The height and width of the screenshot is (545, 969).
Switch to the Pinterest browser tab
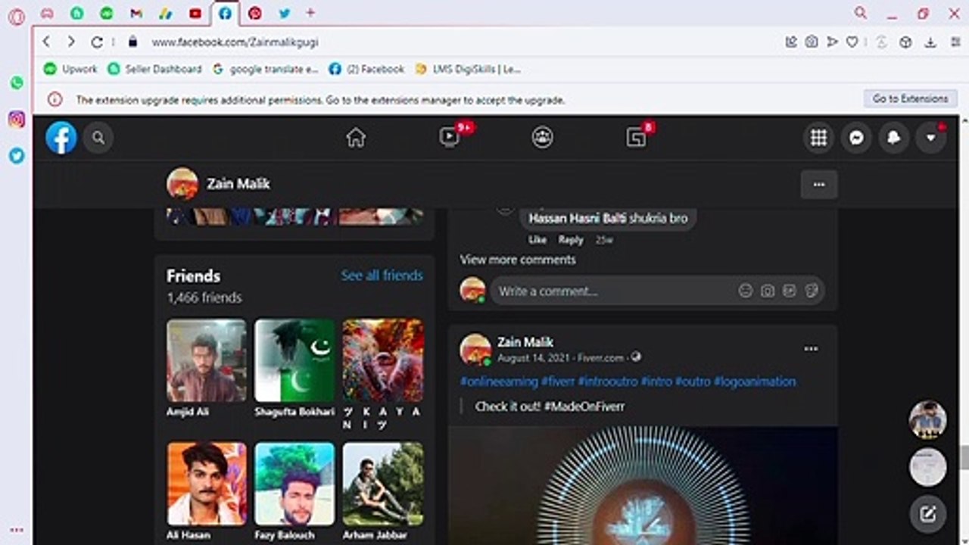pyautogui.click(x=255, y=14)
